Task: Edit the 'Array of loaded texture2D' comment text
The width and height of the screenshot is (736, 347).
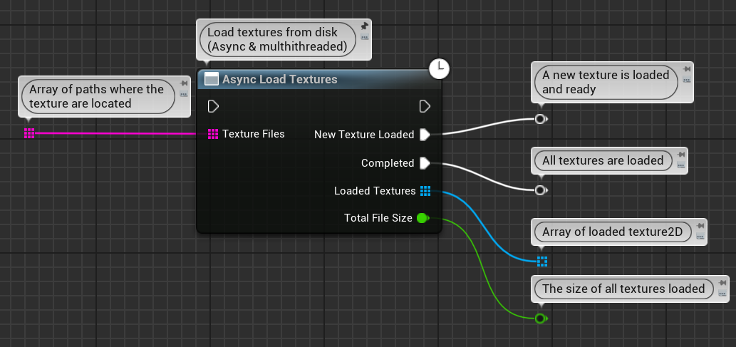Action: pos(613,232)
